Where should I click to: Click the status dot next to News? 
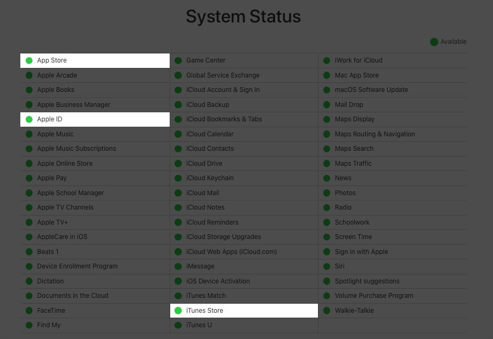tap(327, 178)
